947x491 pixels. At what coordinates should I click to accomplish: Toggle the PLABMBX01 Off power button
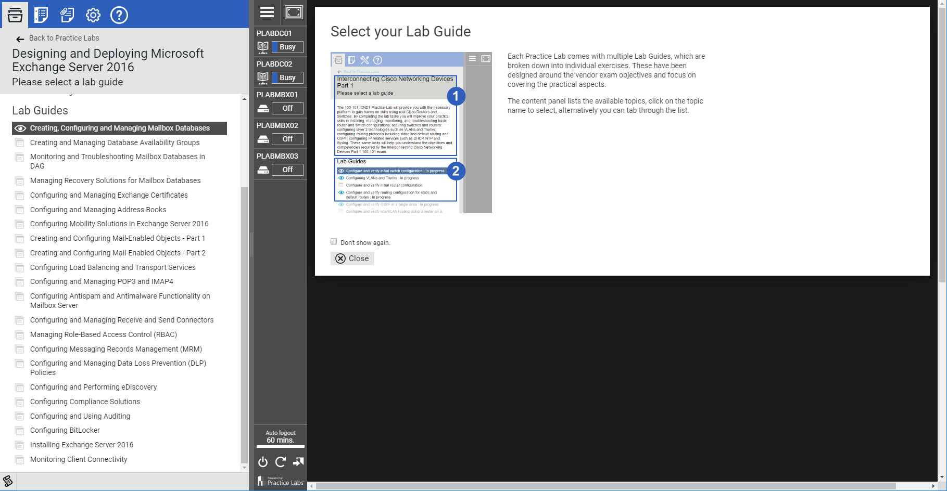click(287, 108)
